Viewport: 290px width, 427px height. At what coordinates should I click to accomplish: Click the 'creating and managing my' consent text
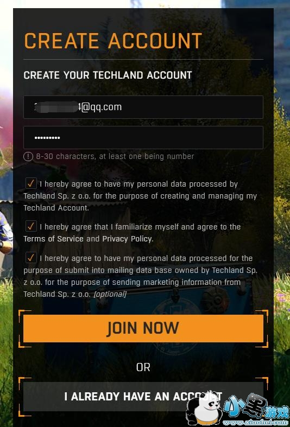point(209,196)
